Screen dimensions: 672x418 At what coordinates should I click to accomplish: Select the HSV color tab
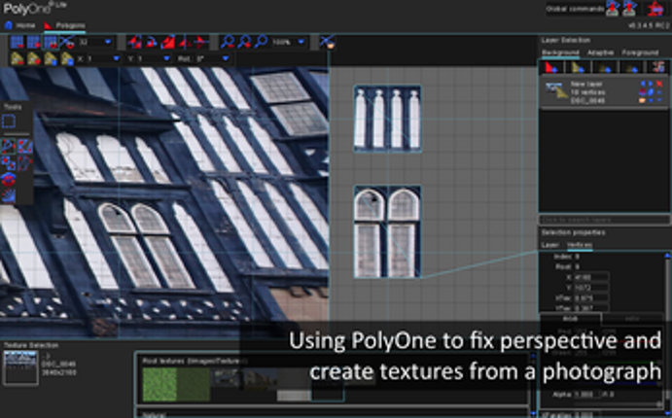click(x=632, y=318)
